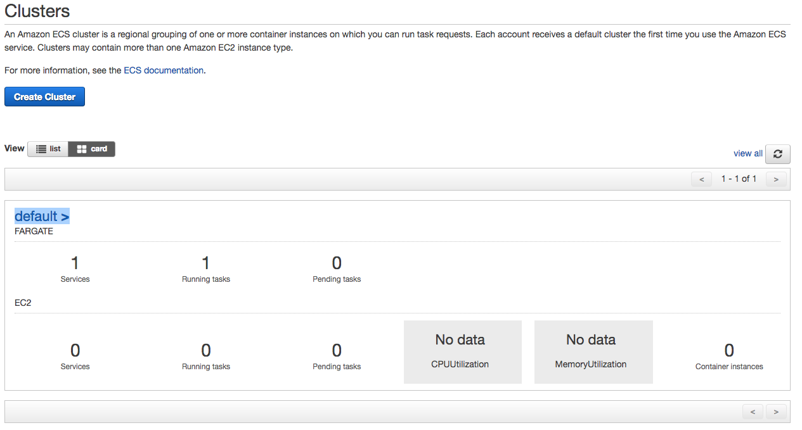Click the EC2 Running tasks count
The image size is (802, 430).
click(x=205, y=350)
